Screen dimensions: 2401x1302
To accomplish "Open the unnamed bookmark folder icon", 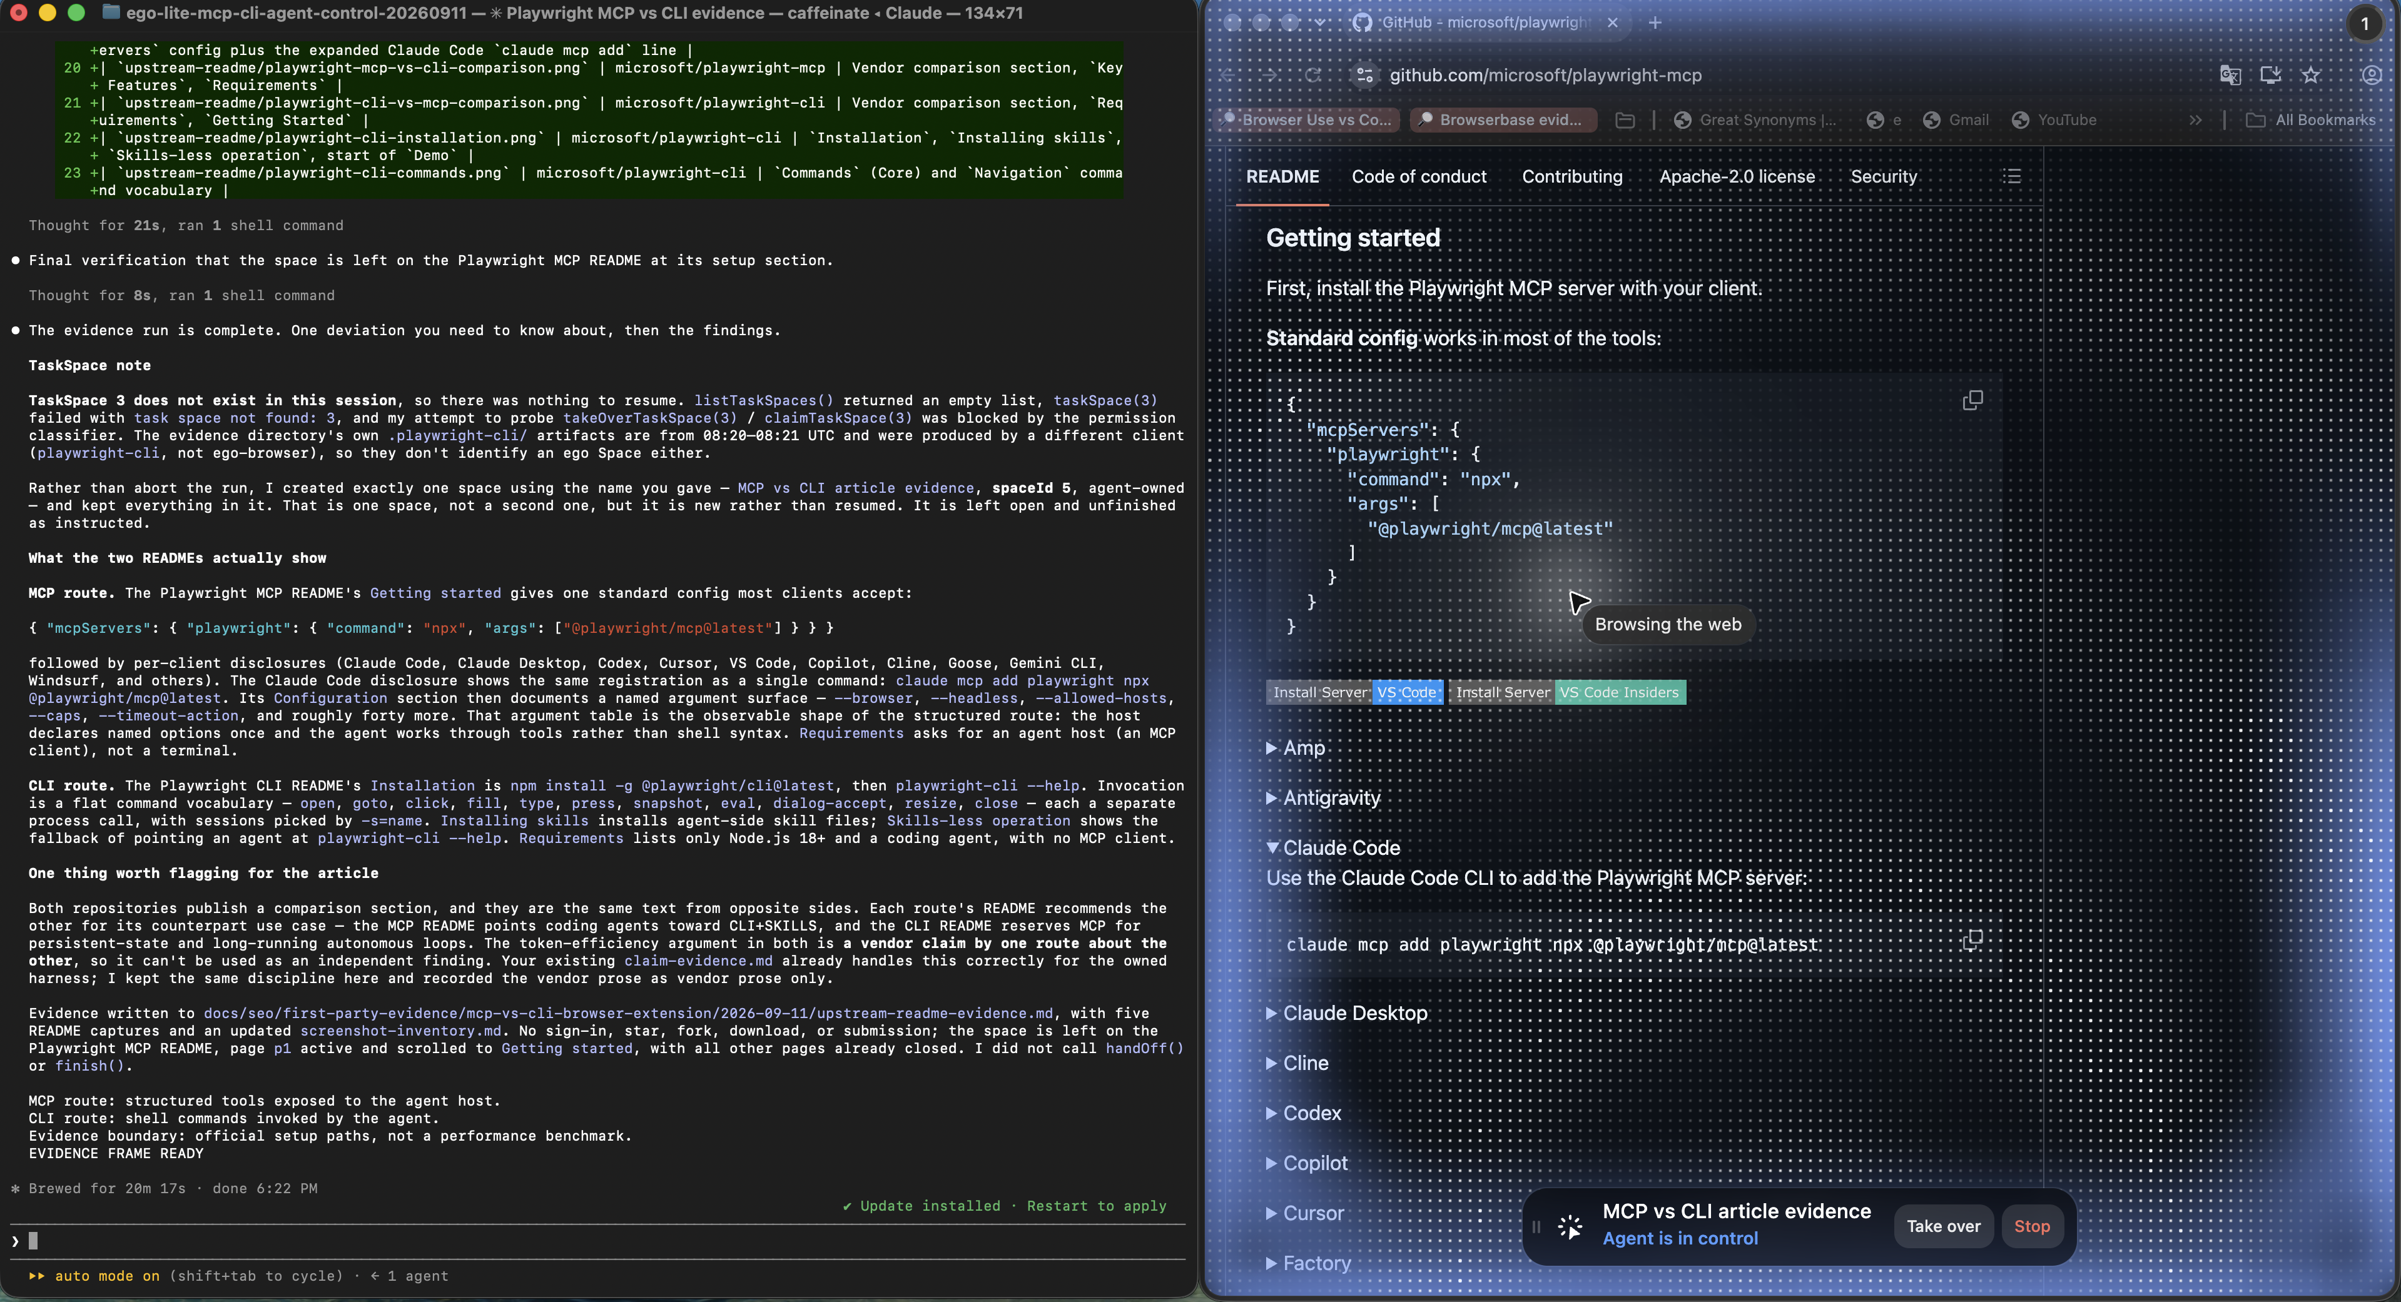I will click(x=1625, y=120).
